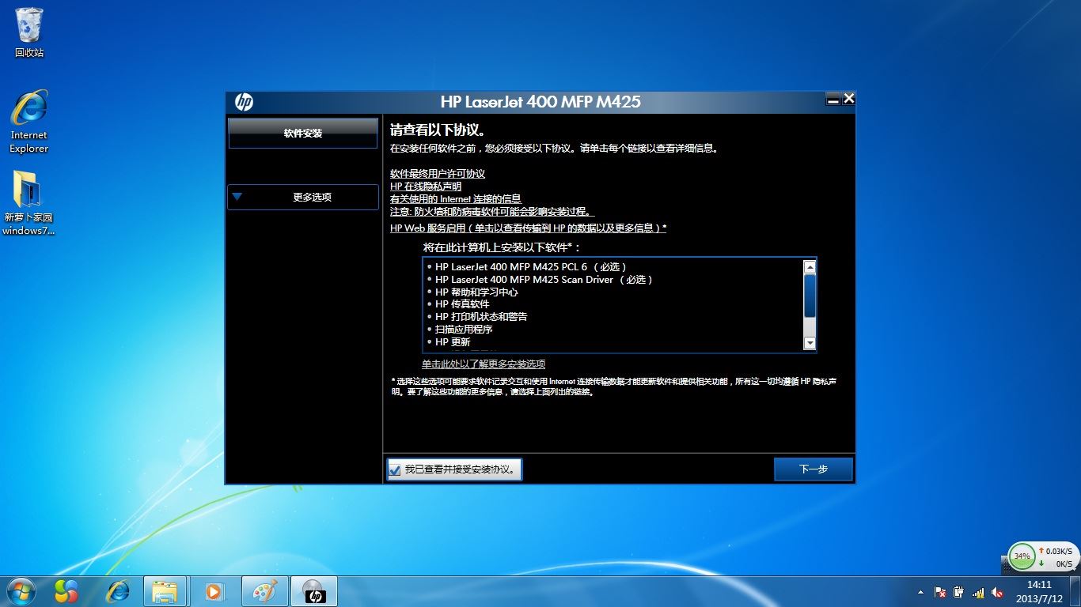This screenshot has width=1081, height=607.
Task: Click the Show Desktop strip
Action: [1076, 592]
